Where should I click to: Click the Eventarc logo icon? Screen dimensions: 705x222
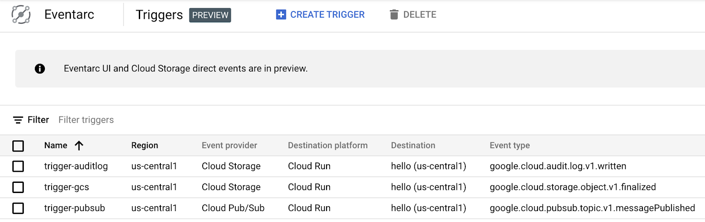pos(21,15)
